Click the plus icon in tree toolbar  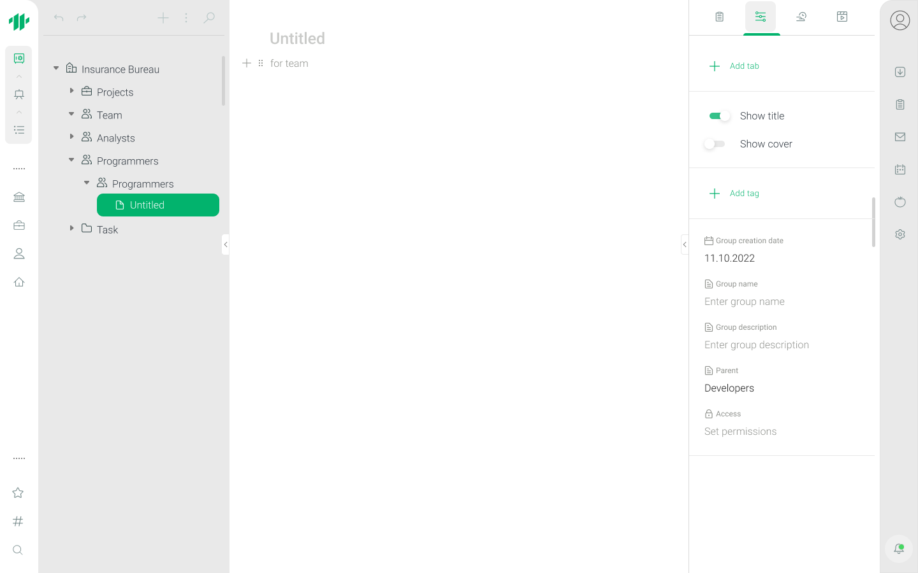(163, 18)
